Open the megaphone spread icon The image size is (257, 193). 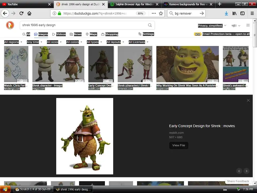[234, 25]
